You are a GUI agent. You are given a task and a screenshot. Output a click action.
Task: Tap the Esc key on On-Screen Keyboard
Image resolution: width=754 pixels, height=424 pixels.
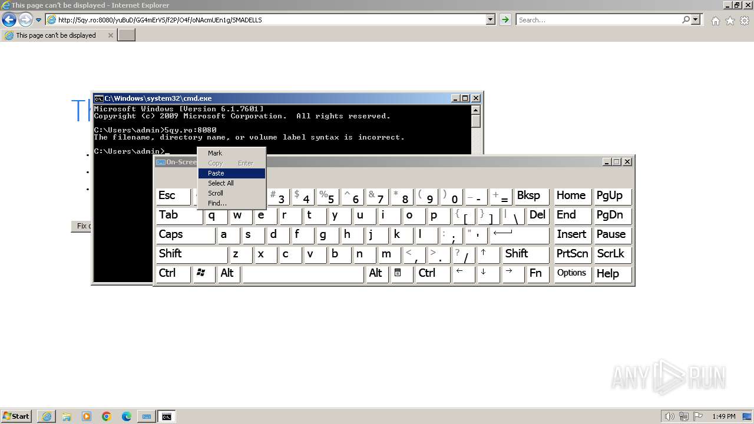pos(173,196)
